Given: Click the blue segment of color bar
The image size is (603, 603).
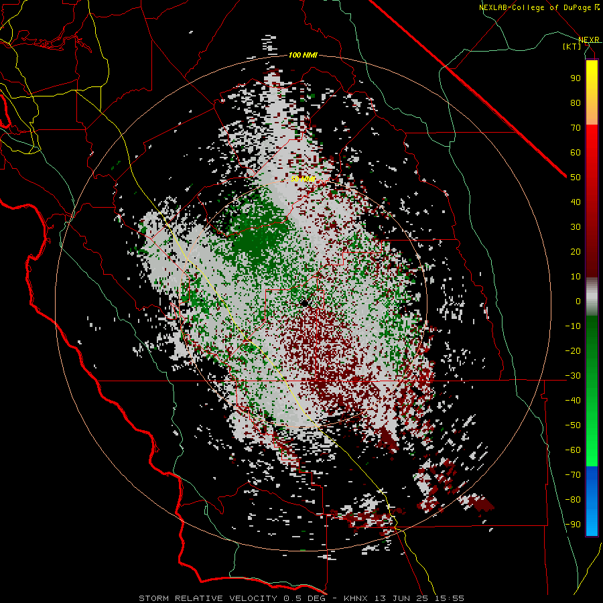Looking at the screenshot, I should click(592, 501).
